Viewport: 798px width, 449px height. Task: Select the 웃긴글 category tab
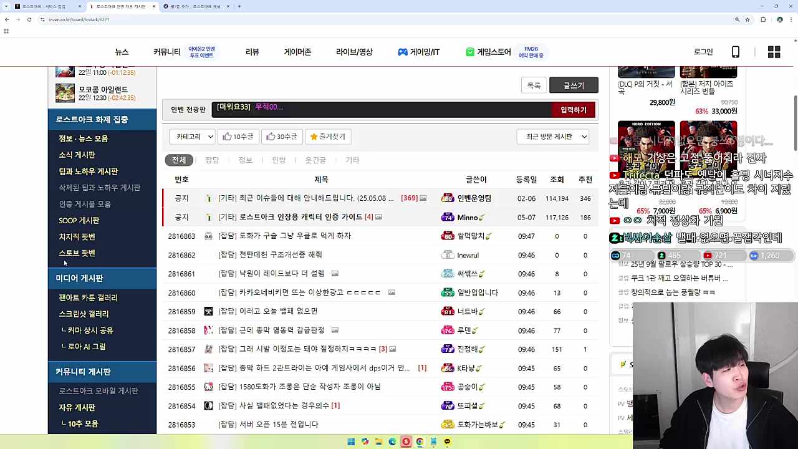[x=315, y=160]
